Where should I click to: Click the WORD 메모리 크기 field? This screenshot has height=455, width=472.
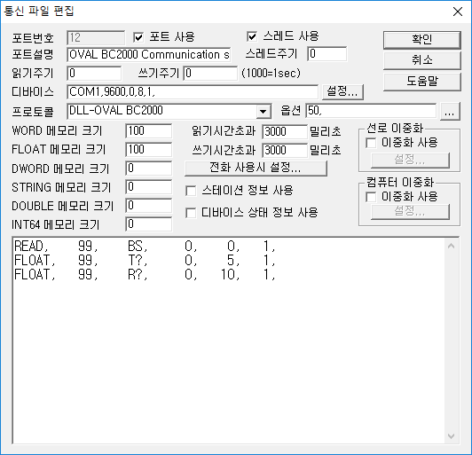(149, 131)
